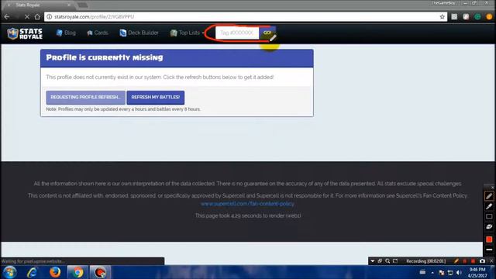Viewport: 496px width, 279px height.
Task: Take a screenshot with the camera icon
Action: coord(482,261)
